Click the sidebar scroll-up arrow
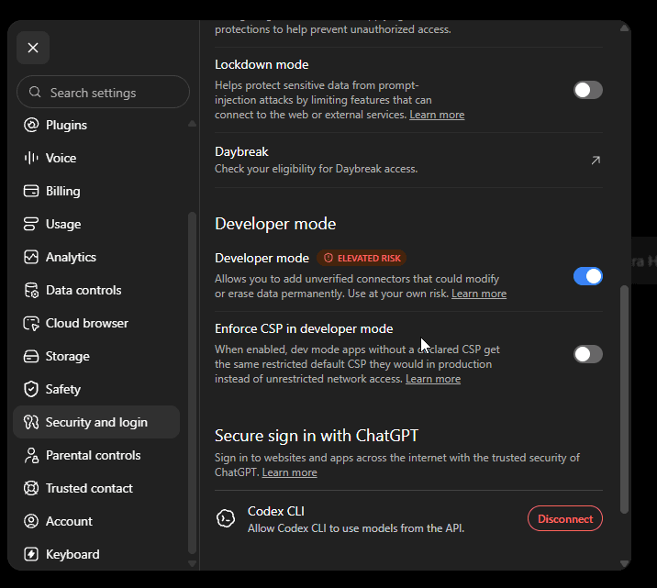 point(192,124)
